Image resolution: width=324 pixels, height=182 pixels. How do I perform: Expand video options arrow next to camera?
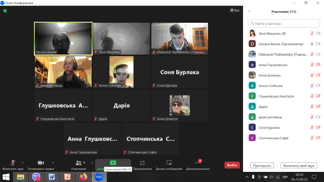(x=53, y=163)
